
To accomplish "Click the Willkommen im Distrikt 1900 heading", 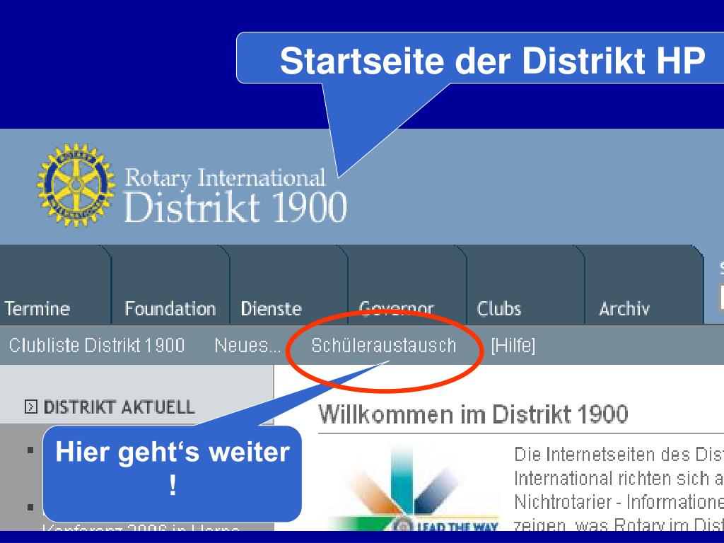I will point(473,414).
